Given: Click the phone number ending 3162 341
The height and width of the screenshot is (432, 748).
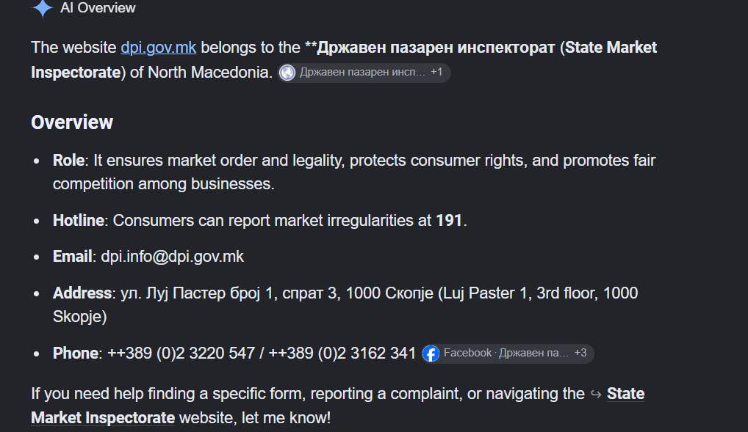Looking at the screenshot, I should (x=342, y=354).
